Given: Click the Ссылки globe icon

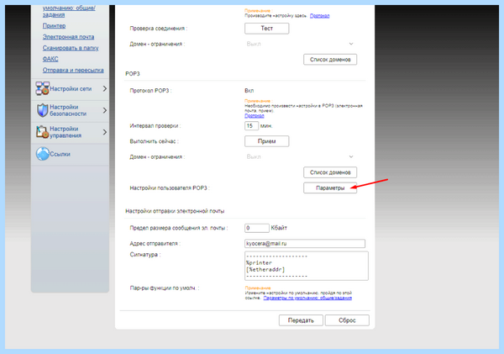Looking at the screenshot, I should click(43, 154).
